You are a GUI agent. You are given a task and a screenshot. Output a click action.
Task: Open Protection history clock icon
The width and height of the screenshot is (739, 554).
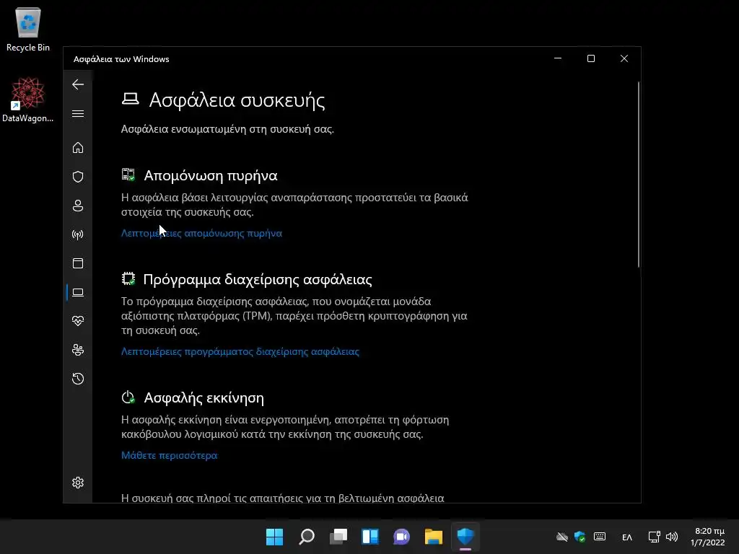(x=78, y=379)
